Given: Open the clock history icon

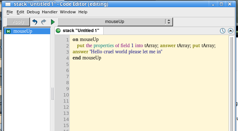Looking at the screenshot, I should click(x=222, y=31).
